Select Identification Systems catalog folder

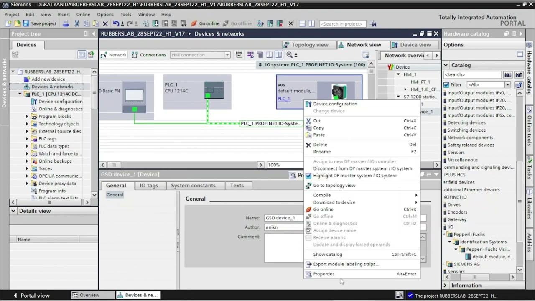coord(480,242)
